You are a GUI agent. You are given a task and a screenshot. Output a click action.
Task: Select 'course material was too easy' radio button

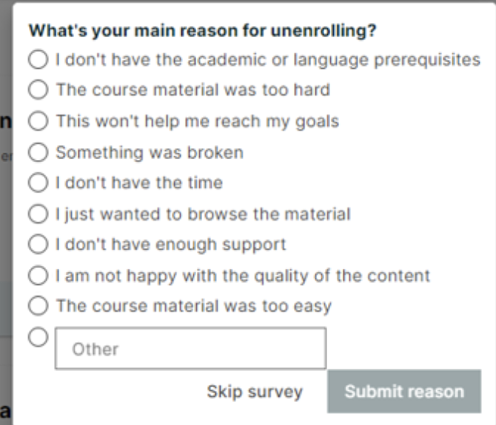pyautogui.click(x=38, y=306)
